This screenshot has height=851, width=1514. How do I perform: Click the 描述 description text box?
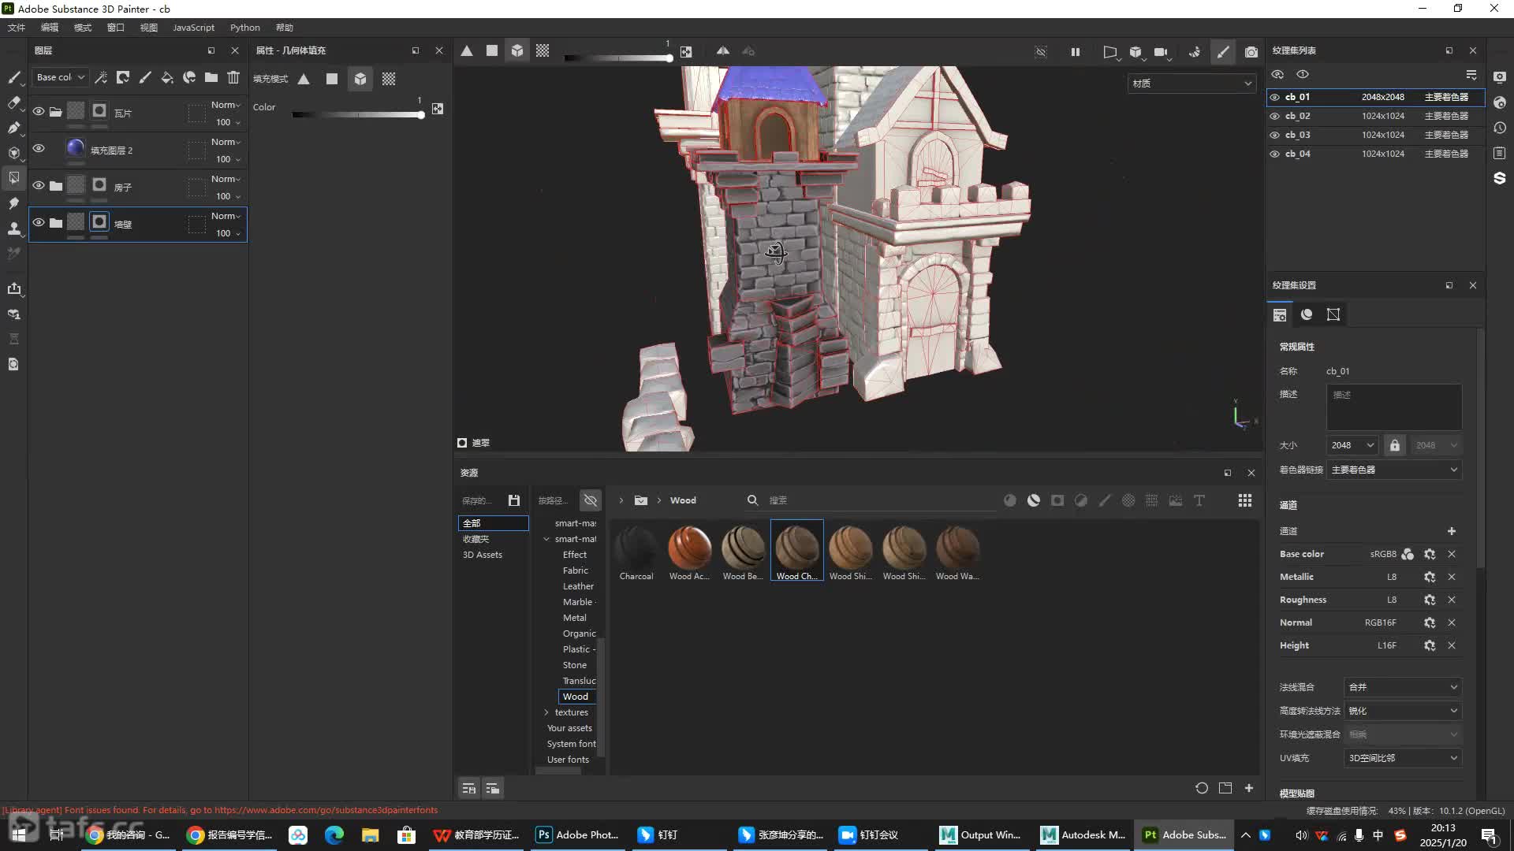(1394, 407)
